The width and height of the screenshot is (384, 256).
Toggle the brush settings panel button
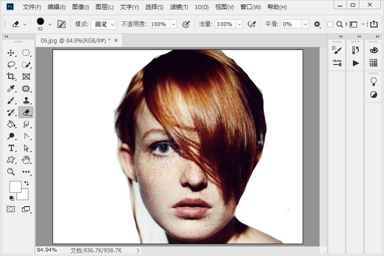(x=61, y=24)
